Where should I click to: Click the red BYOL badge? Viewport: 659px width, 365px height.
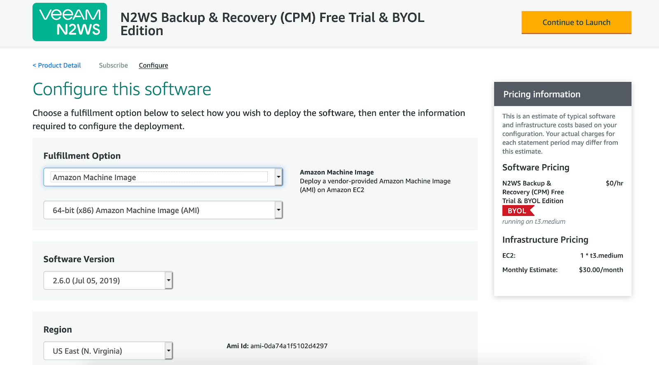[518, 211]
